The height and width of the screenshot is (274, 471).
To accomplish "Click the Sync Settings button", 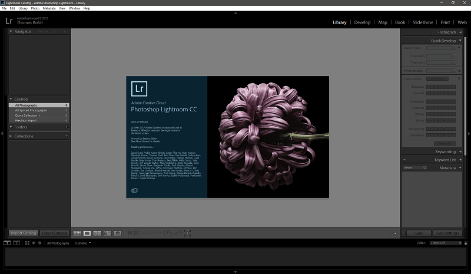I will 447,233.
